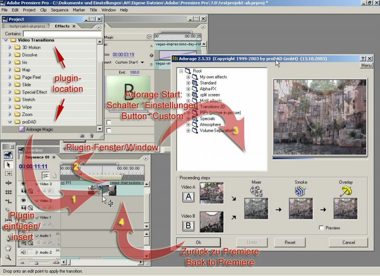Click the Video B button icon
380x276 pixels.
[188, 226]
